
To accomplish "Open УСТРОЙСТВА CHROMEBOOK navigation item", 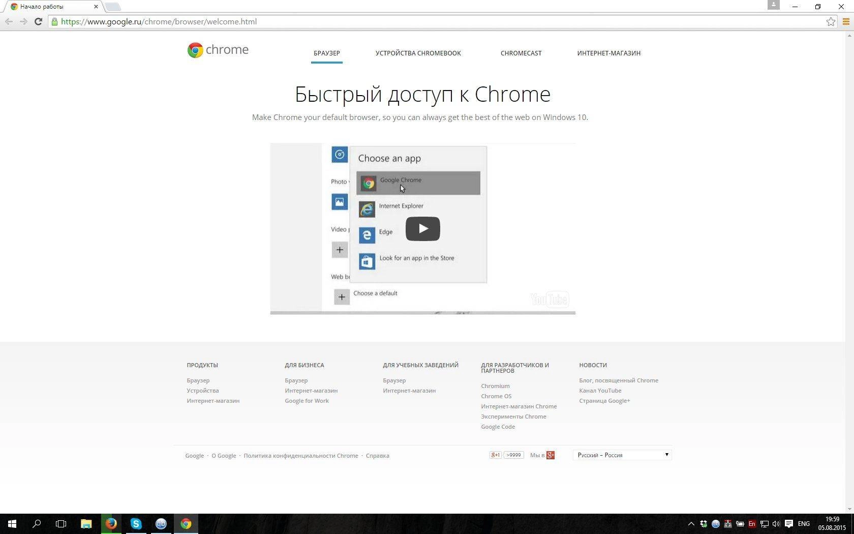I will click(x=418, y=53).
